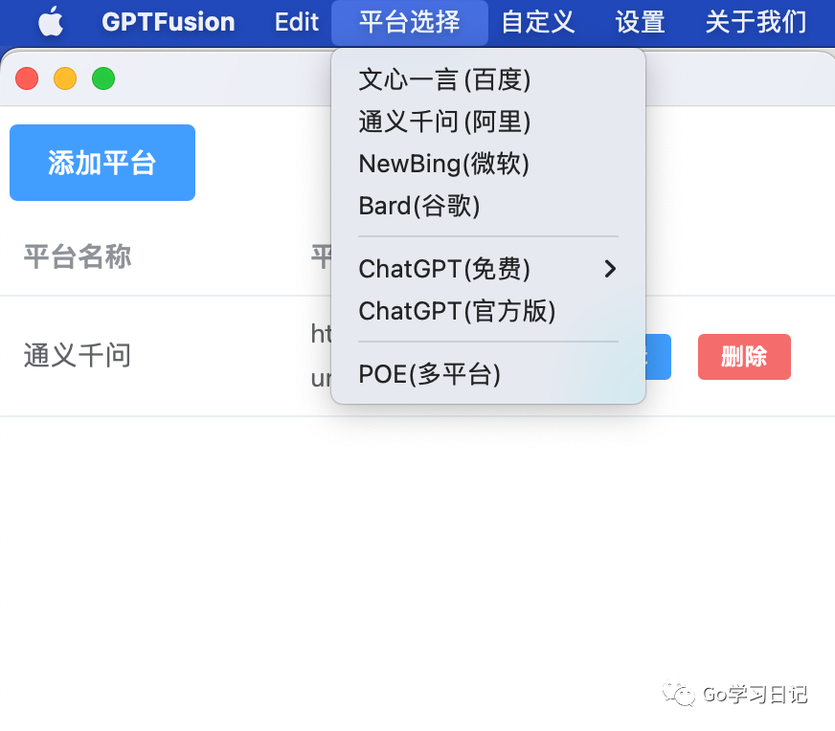Image resolution: width=835 pixels, height=731 pixels.
Task: Click the partially hidden blue edit button
Action: pyautogui.click(x=658, y=357)
